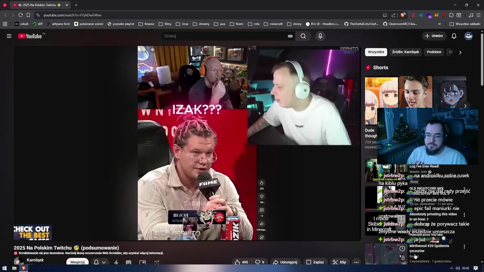The image size is (484, 272).
Task: Expand the linux bookmark folder
Action: point(182,24)
